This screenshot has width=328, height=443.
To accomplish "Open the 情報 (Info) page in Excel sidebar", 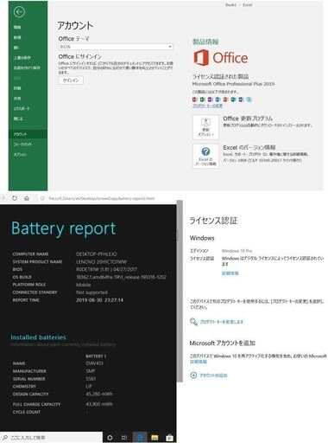I will (x=17, y=27).
